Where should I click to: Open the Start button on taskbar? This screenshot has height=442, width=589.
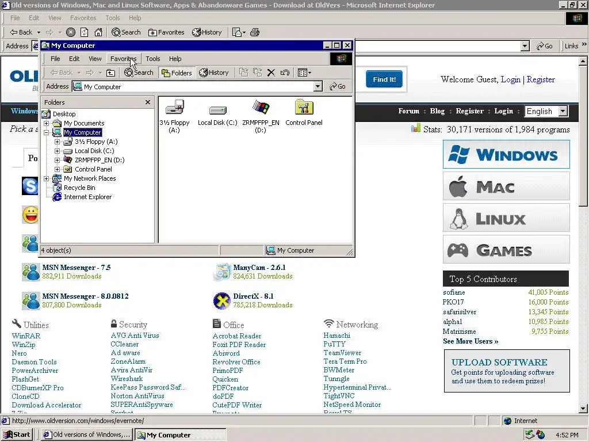click(17, 435)
